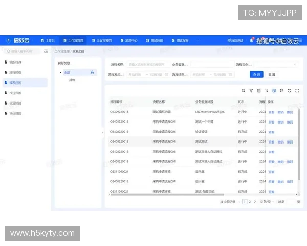Image resolution: width=307 pixels, height=246 pixels.
Task: Click the table sort arrows icon
Action: pos(266,91)
